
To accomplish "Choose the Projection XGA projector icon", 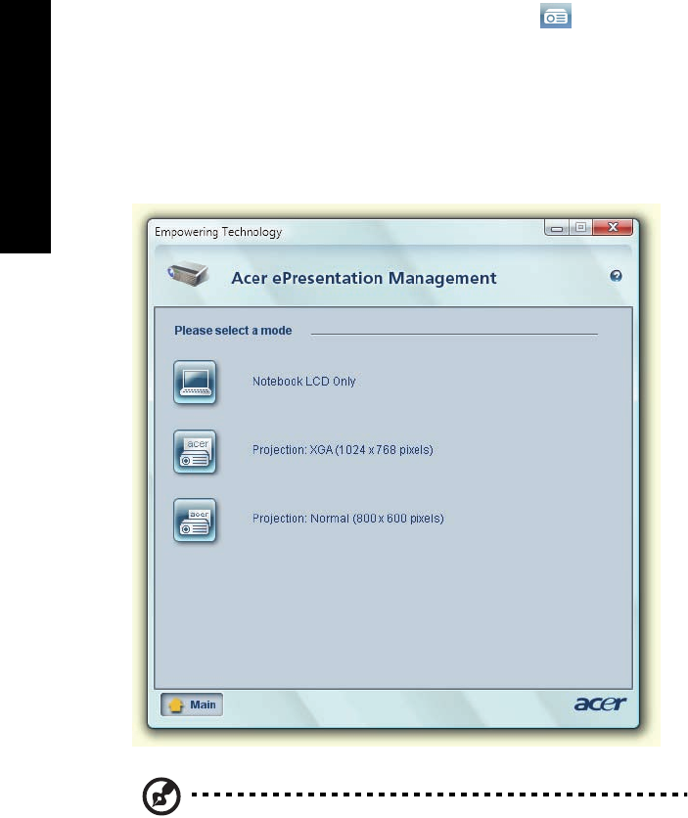I will 195,451.
